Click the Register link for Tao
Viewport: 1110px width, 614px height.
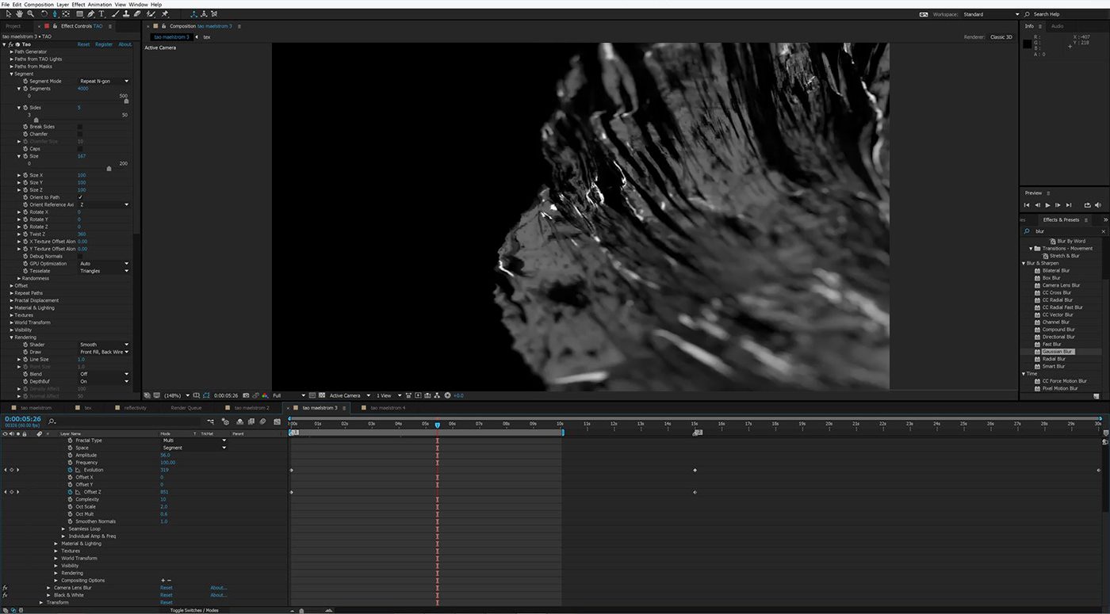tap(104, 44)
